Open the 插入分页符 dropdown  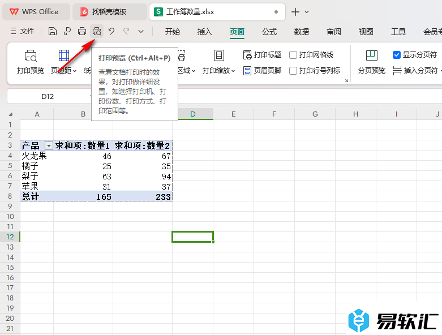coord(417,70)
